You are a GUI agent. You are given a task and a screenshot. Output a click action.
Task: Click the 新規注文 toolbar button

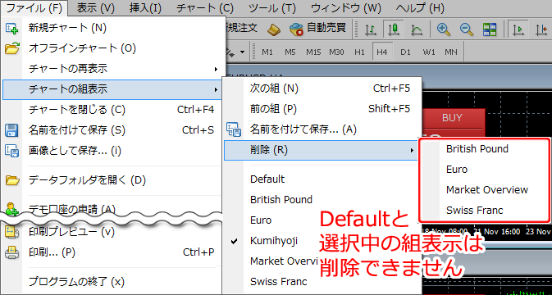241,28
